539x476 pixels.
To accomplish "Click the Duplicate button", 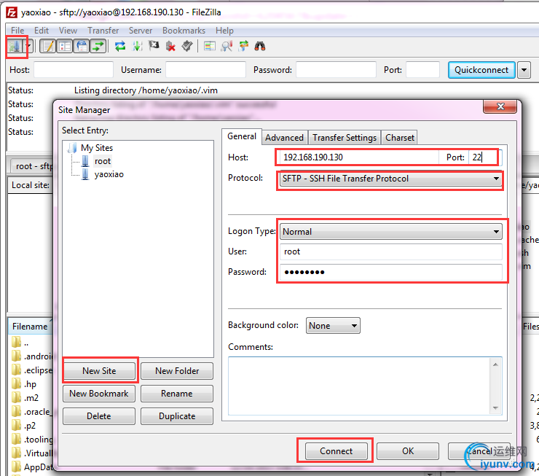I will click(177, 416).
